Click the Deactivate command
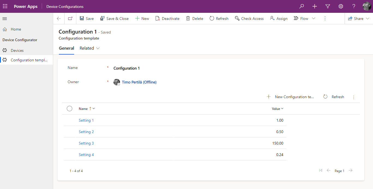Screen dimensions: 373x189 pyautogui.click(x=167, y=19)
